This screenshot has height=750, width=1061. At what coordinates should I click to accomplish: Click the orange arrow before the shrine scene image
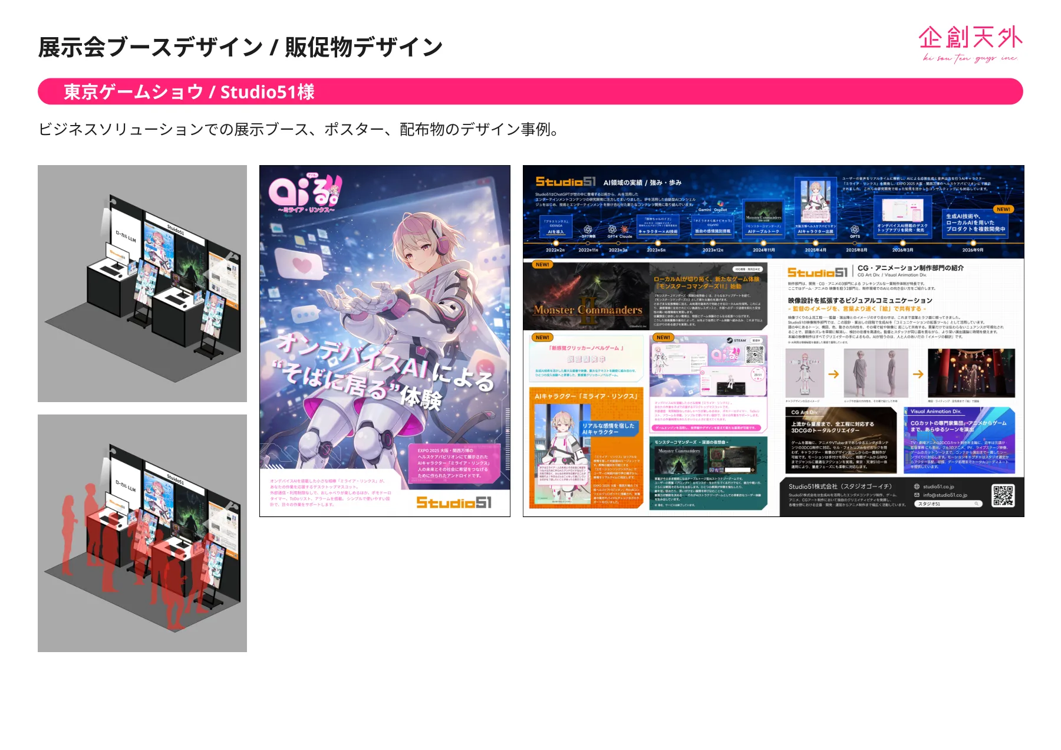918,374
